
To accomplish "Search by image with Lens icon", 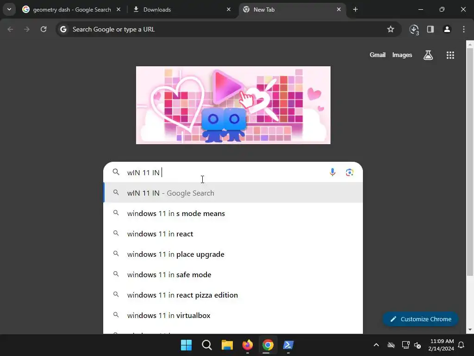I will coord(349,172).
